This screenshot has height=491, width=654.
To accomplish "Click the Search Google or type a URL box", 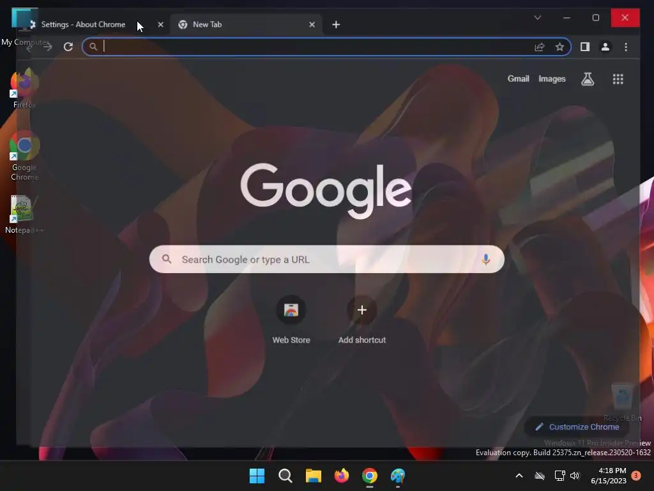I will pos(326,260).
